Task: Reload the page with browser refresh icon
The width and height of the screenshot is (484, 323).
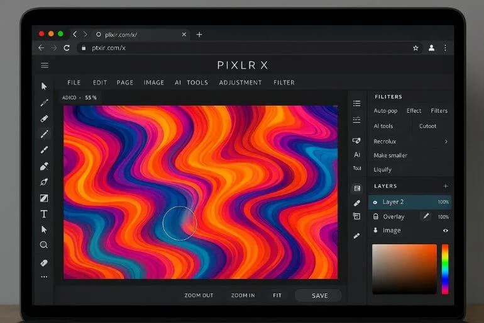Action: [67, 48]
